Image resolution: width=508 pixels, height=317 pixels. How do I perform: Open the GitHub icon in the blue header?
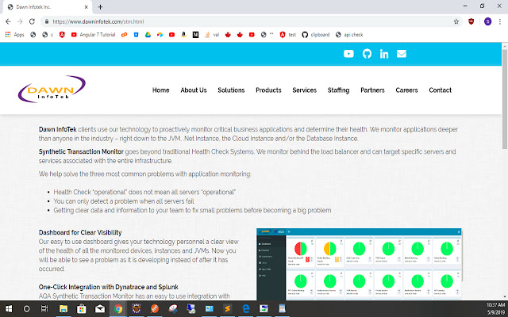click(x=367, y=54)
